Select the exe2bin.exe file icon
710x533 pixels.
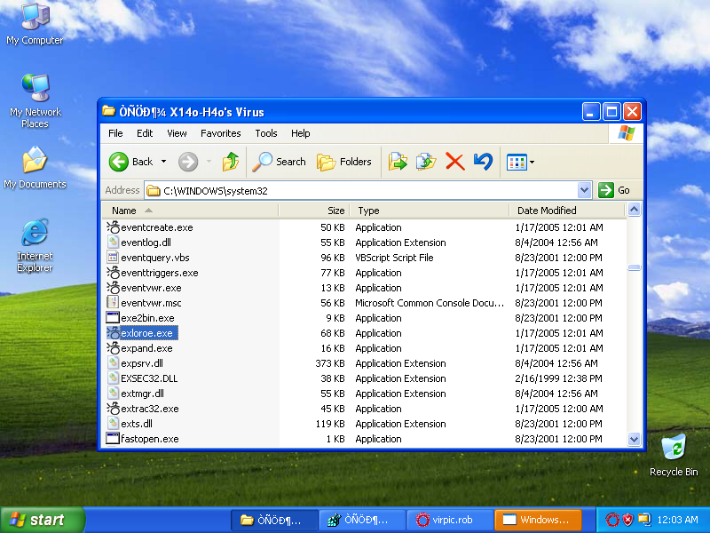[113, 318]
